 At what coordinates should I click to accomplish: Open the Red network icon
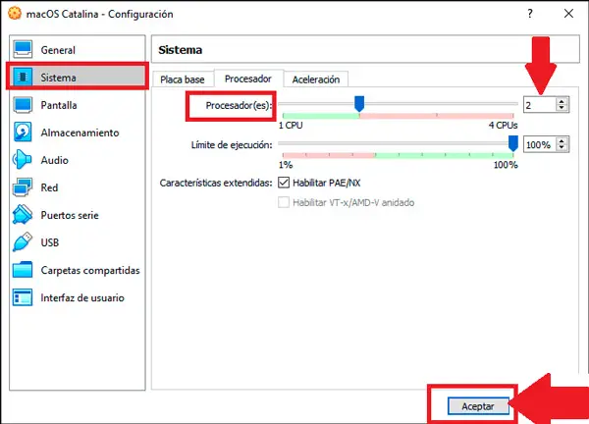tap(22, 187)
